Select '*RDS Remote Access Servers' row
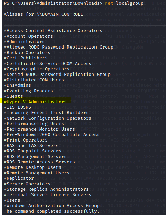Image resolution: width=166 pixels, height=215 pixels. click(39, 162)
